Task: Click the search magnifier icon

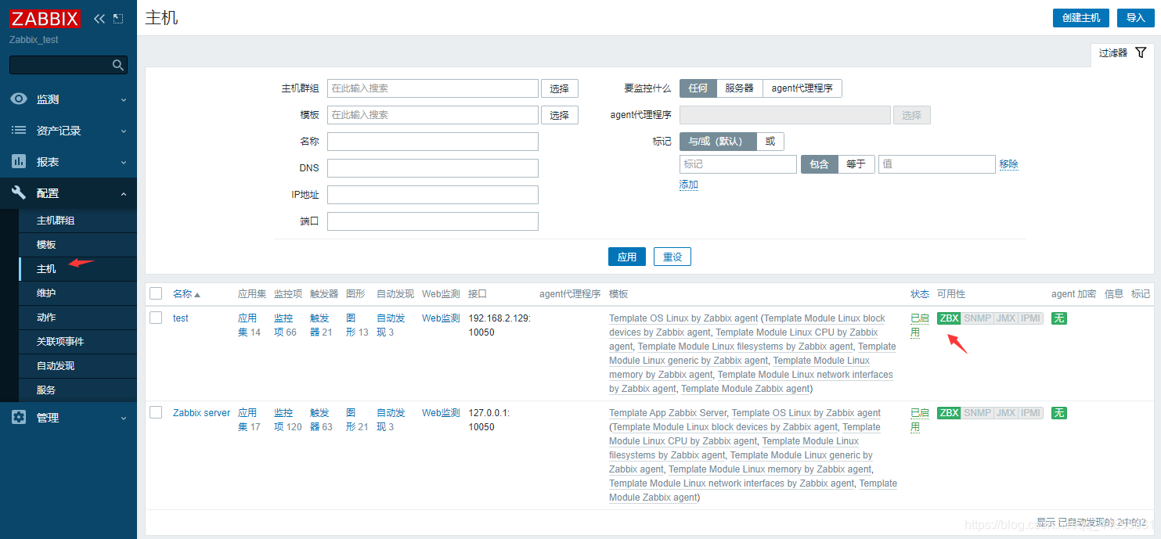Action: [x=118, y=65]
